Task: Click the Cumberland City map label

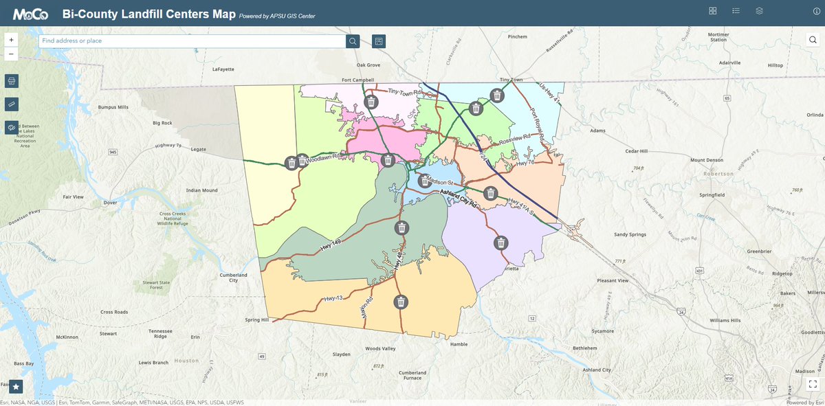Action: click(233, 278)
